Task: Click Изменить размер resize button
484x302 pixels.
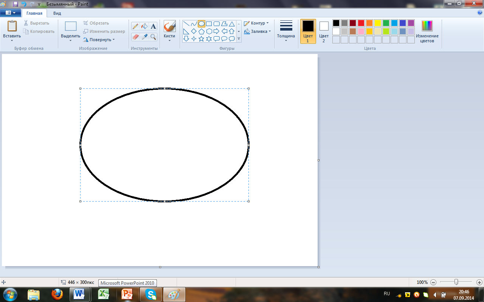Action: pos(104,31)
